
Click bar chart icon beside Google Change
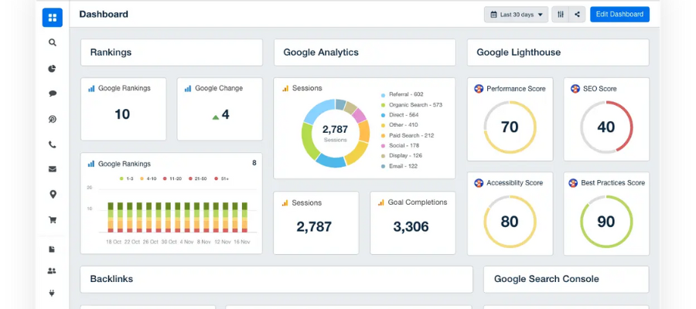pyautogui.click(x=188, y=89)
